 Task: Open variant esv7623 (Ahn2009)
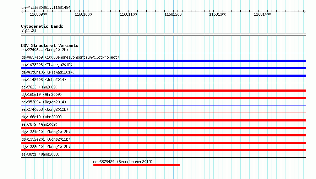click(39, 87)
